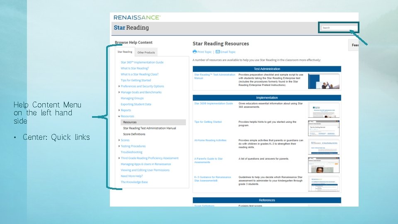The image size is (398, 224).
Task: Select highlighted Resources sub-item
Action: click(x=153, y=122)
